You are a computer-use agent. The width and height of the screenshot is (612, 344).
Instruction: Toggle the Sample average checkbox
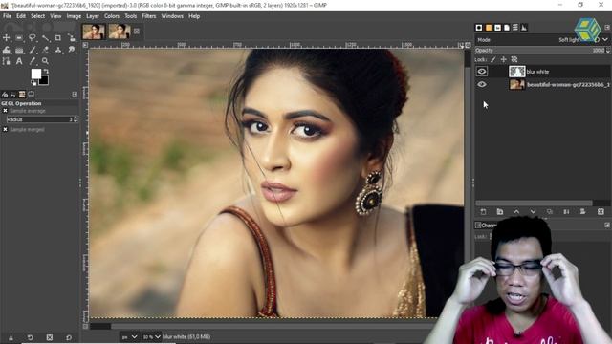pyautogui.click(x=5, y=111)
